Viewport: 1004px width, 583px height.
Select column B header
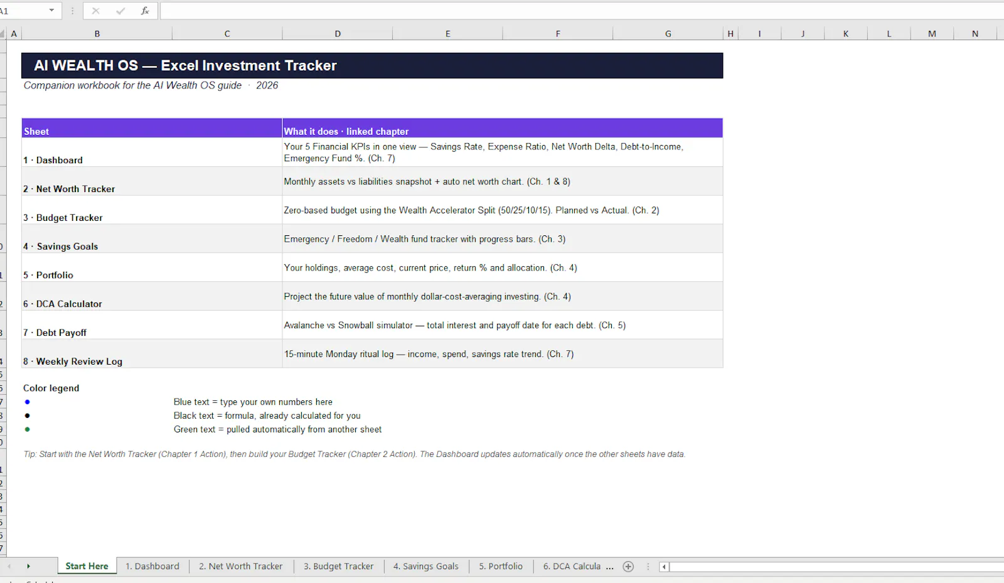point(97,34)
